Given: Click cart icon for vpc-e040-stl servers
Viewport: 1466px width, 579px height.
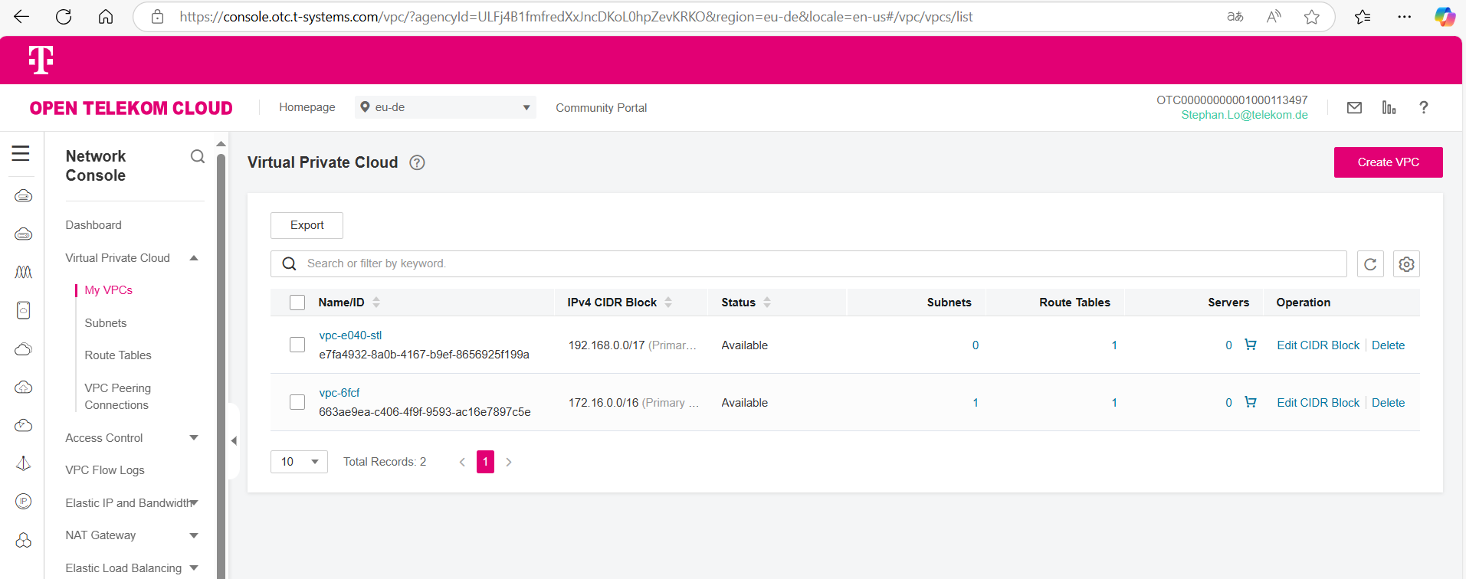Looking at the screenshot, I should coord(1251,345).
